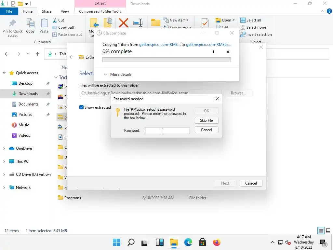Expand the CD Drive (D:) node
333x250 pixels.
coord(4,174)
